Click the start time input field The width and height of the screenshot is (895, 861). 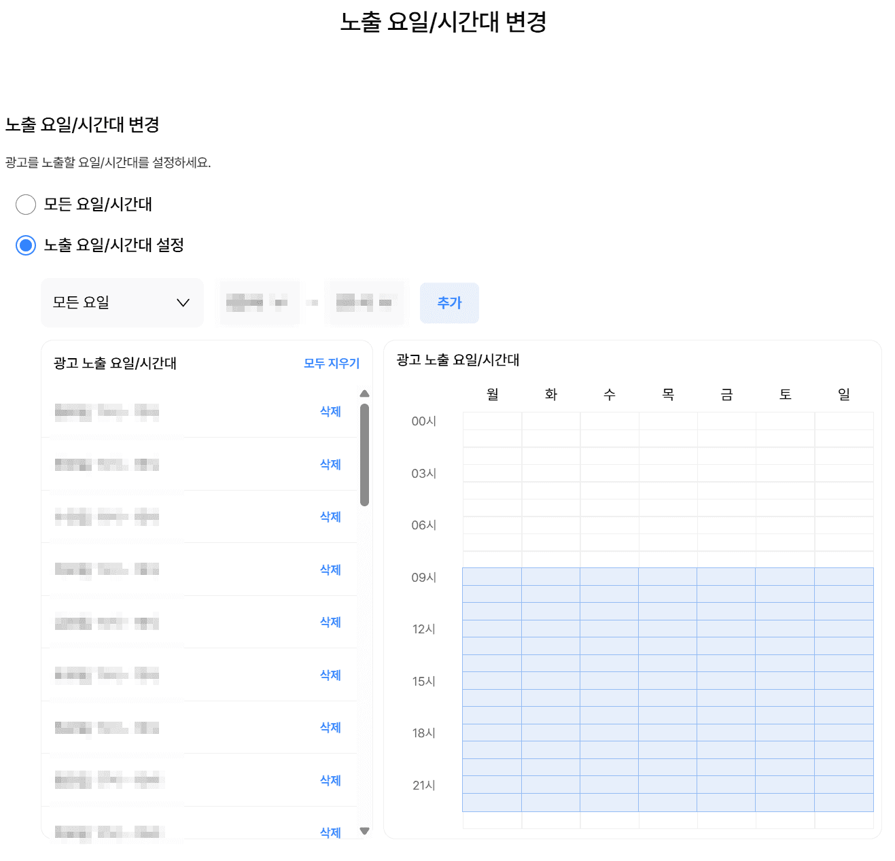[x=258, y=302]
